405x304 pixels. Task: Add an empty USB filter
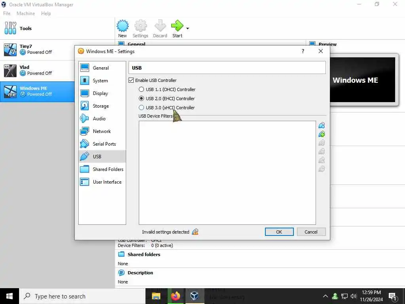[322, 125]
